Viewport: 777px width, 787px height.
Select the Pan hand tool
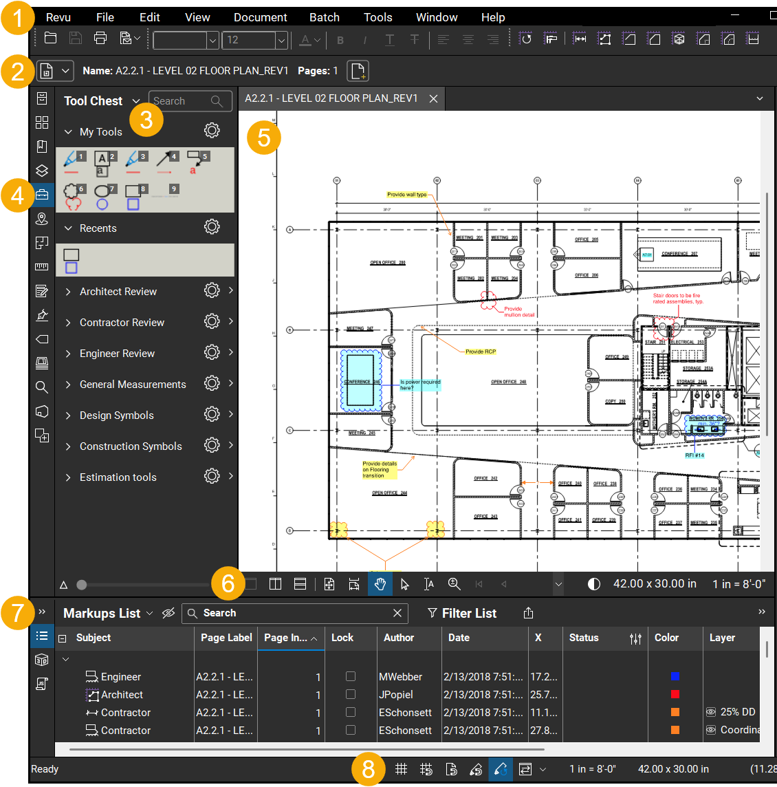(x=380, y=584)
